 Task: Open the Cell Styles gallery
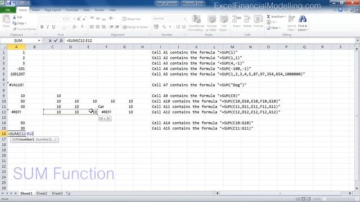[223, 23]
